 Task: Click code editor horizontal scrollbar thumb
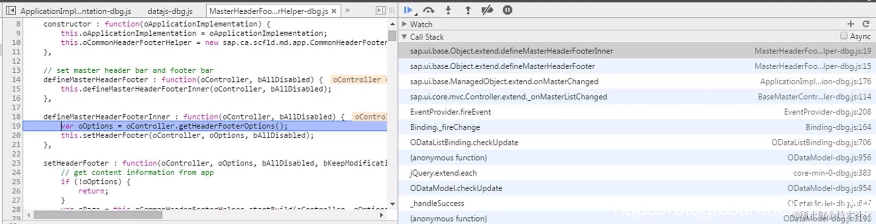click(98, 215)
